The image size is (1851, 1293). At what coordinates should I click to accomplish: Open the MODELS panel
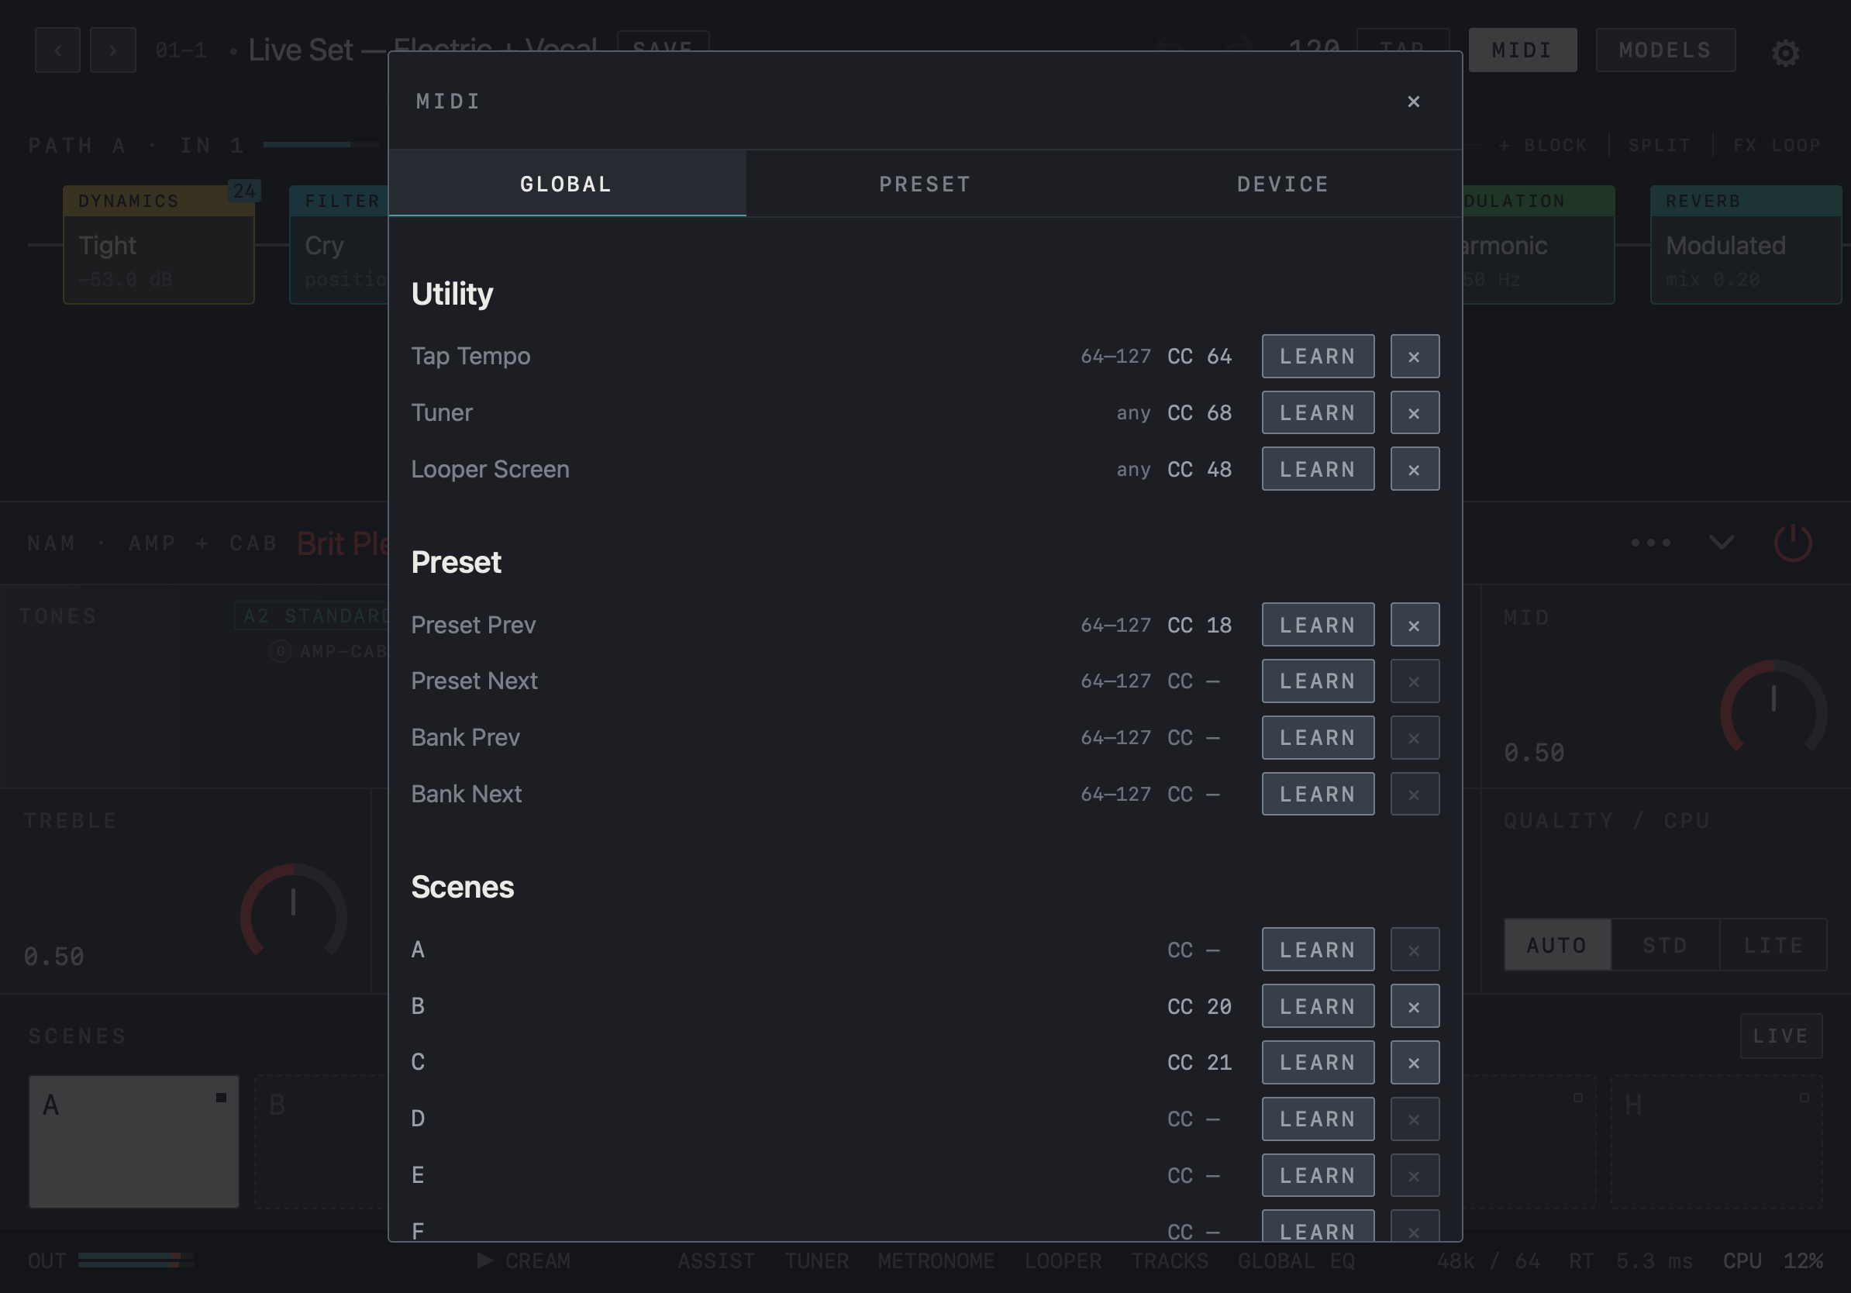tap(1666, 50)
